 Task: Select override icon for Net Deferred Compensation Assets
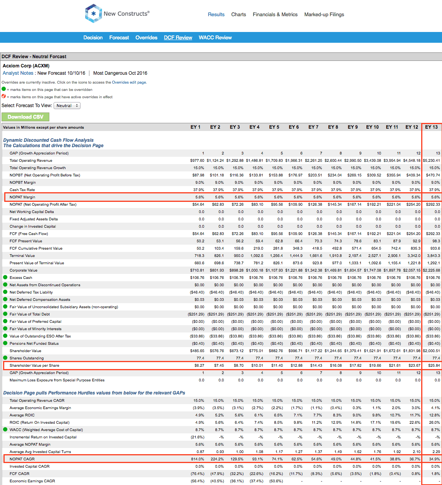click(x=5, y=299)
